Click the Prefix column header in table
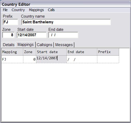 (x=108, y=52)
